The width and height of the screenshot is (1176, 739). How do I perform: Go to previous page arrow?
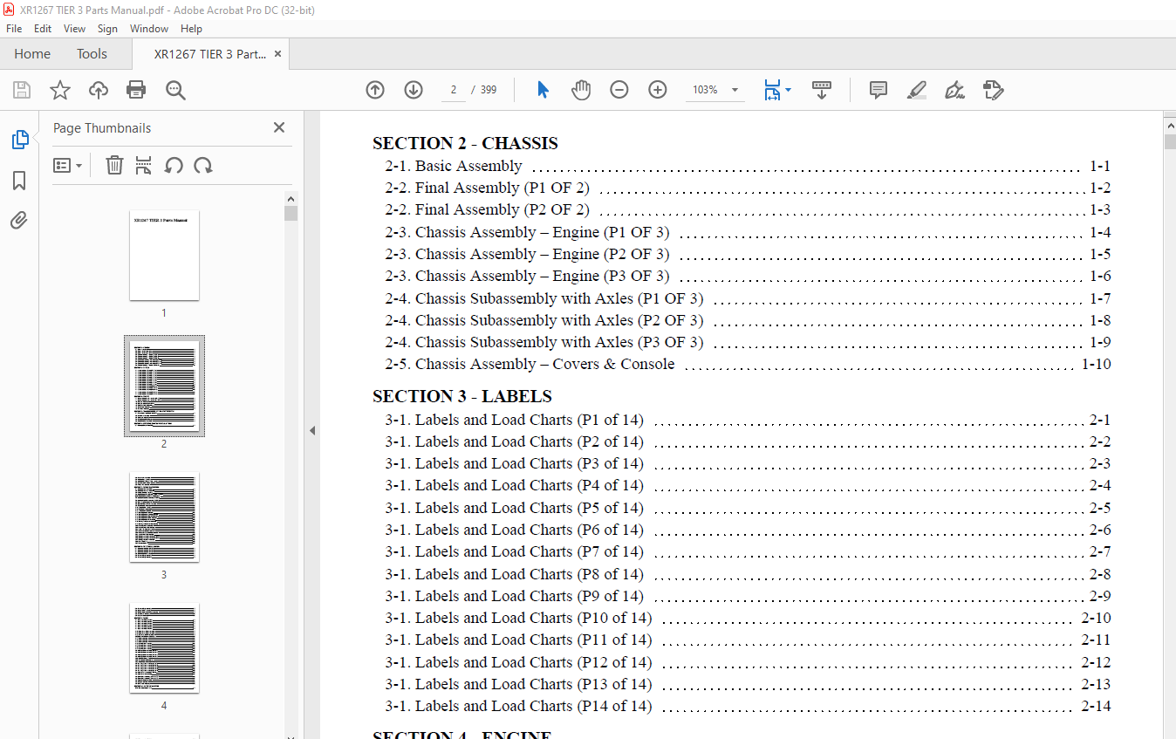pyautogui.click(x=375, y=90)
